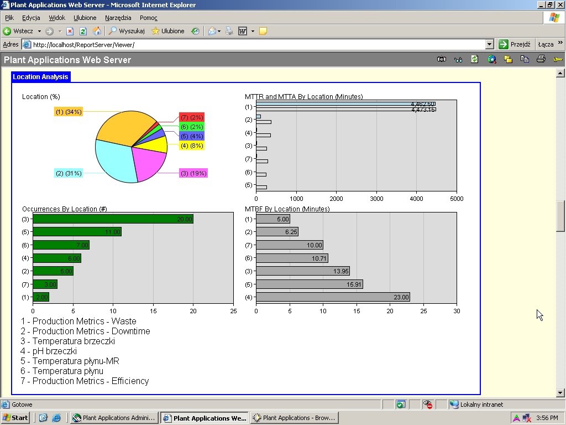Click the yellow folders icon in header toolbar
Viewport: 566px width, 425px height.
[x=509, y=59]
